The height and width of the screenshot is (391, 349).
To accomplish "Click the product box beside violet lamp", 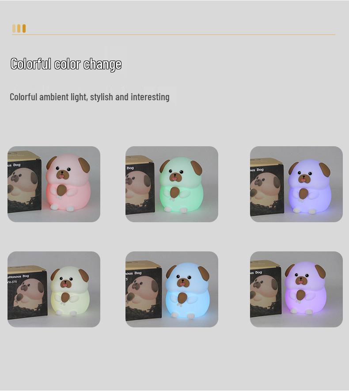I will tap(266, 289).
